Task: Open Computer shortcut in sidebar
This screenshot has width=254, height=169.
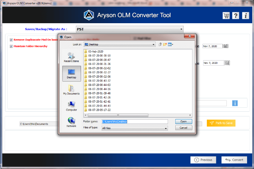Action: pos(71,106)
